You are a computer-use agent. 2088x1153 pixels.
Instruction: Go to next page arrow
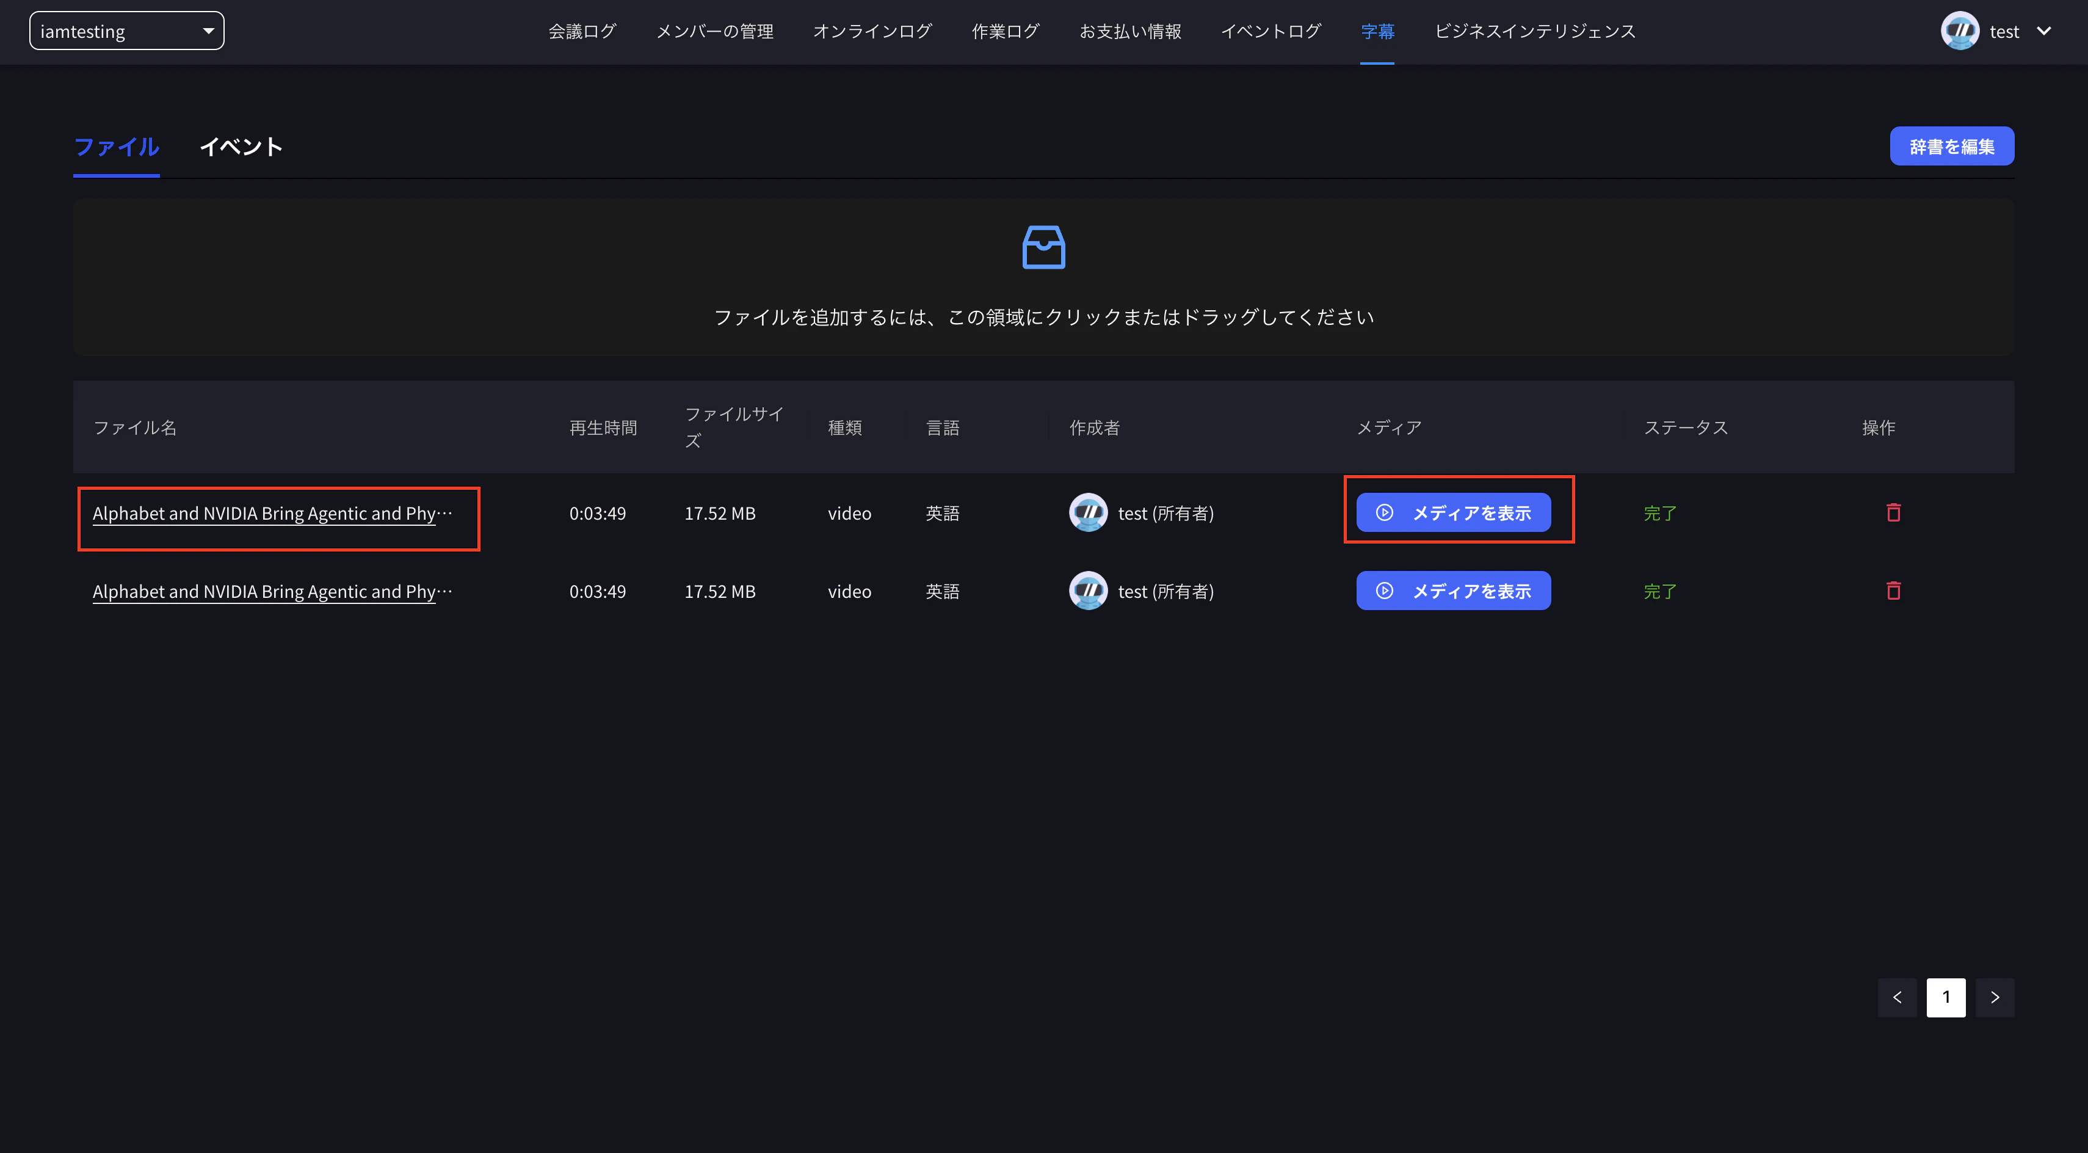1994,997
